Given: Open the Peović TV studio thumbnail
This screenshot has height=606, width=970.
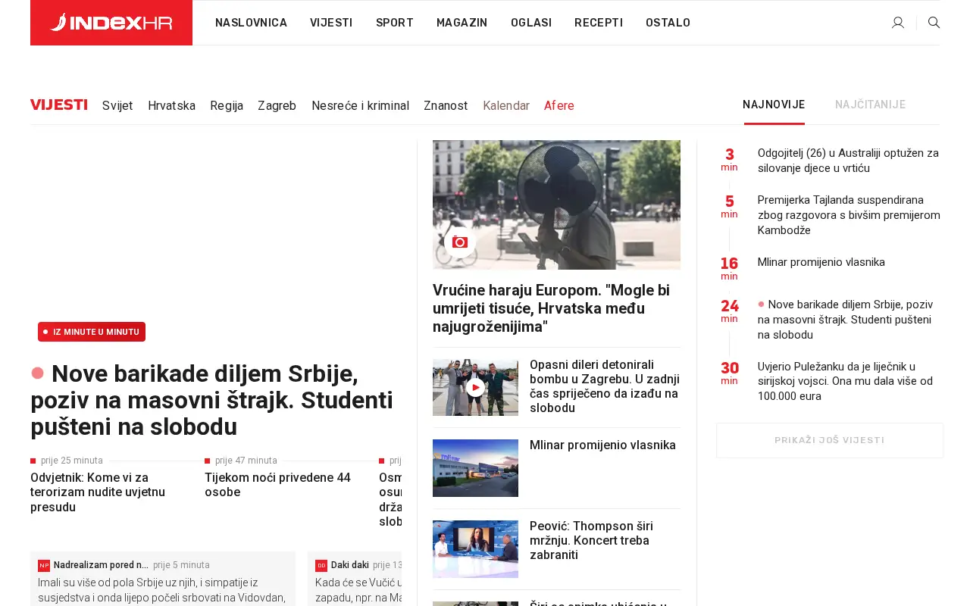Looking at the screenshot, I should (x=475, y=549).
